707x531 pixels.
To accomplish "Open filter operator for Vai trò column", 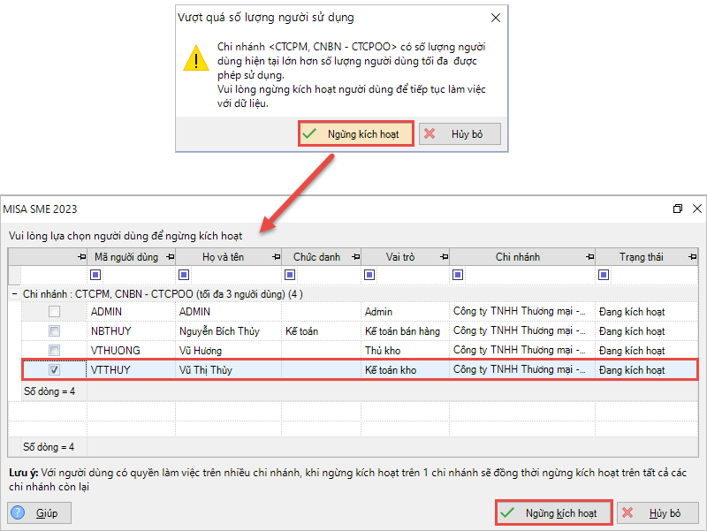I will click(369, 275).
